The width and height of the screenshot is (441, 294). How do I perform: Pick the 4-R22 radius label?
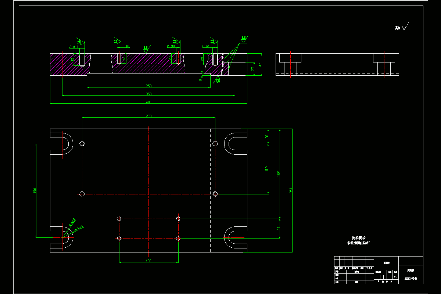coord(79,228)
